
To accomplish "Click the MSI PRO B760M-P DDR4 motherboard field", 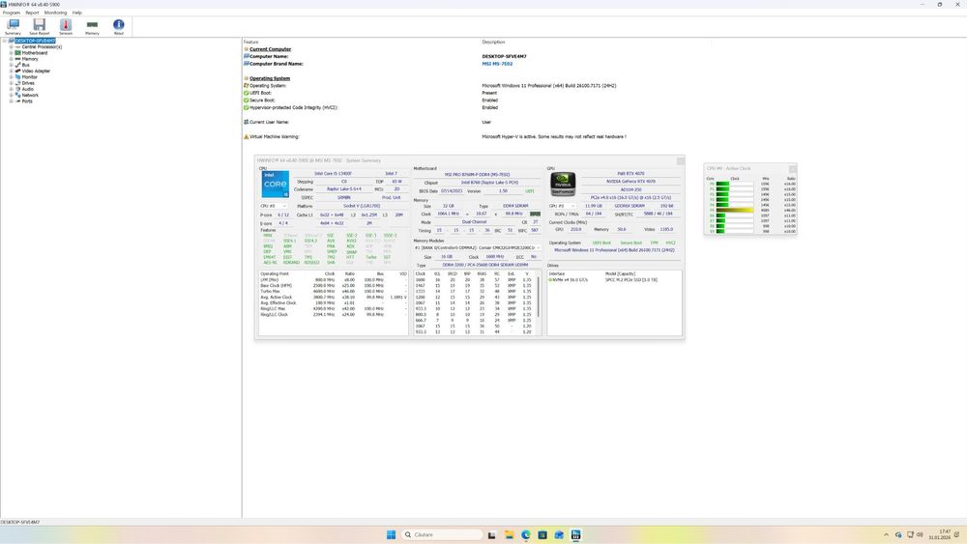I will [477, 174].
